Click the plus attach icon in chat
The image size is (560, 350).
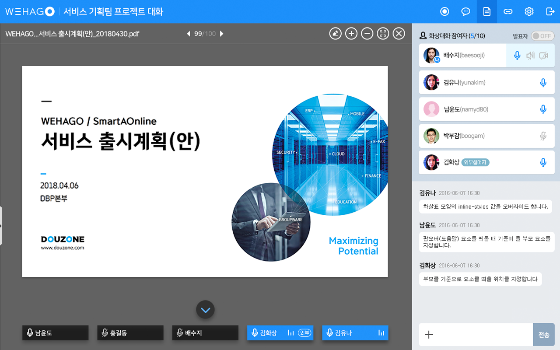point(429,335)
